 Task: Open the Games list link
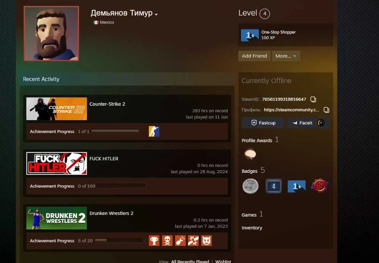point(249,215)
